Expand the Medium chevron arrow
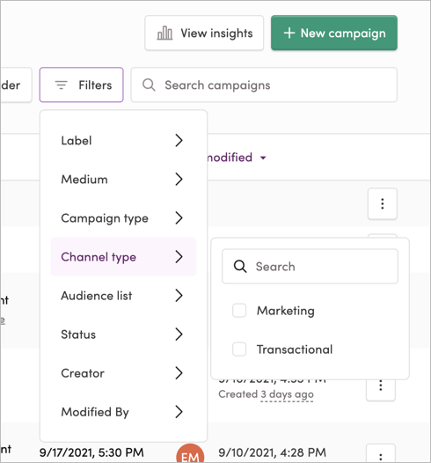This screenshot has height=463, width=431. pos(179,180)
